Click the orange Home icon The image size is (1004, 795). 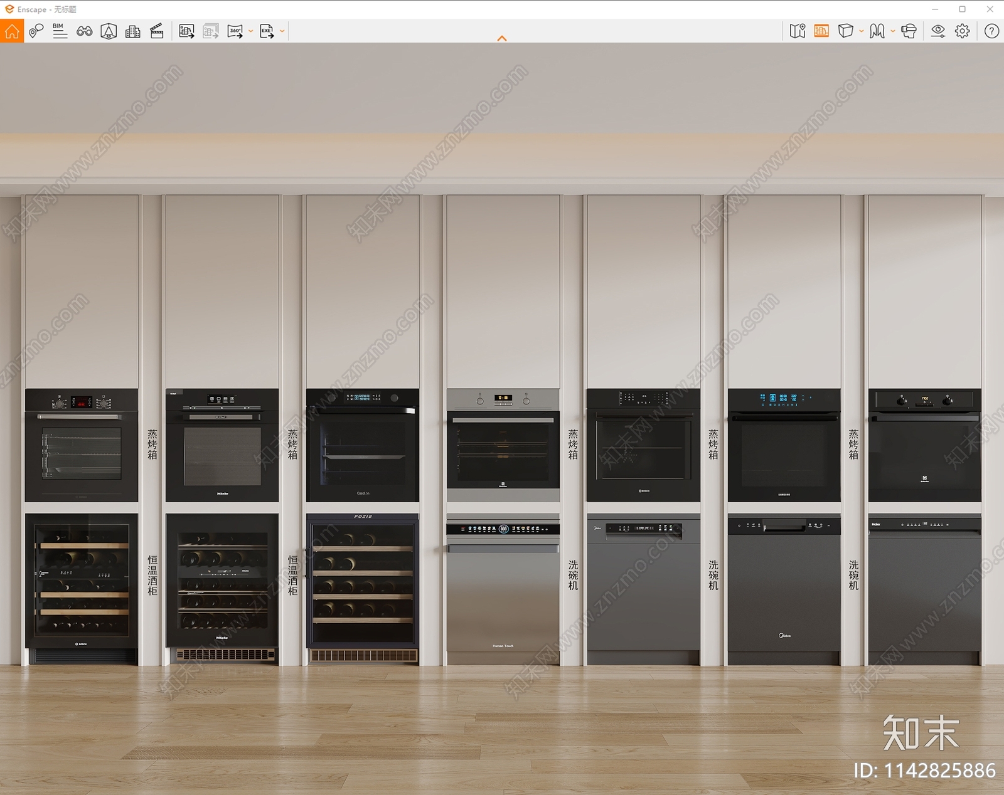pyautogui.click(x=12, y=31)
